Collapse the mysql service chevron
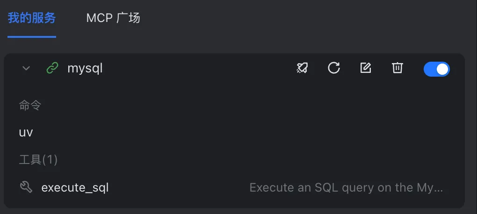Screen dimensions: 477x214 coord(26,68)
